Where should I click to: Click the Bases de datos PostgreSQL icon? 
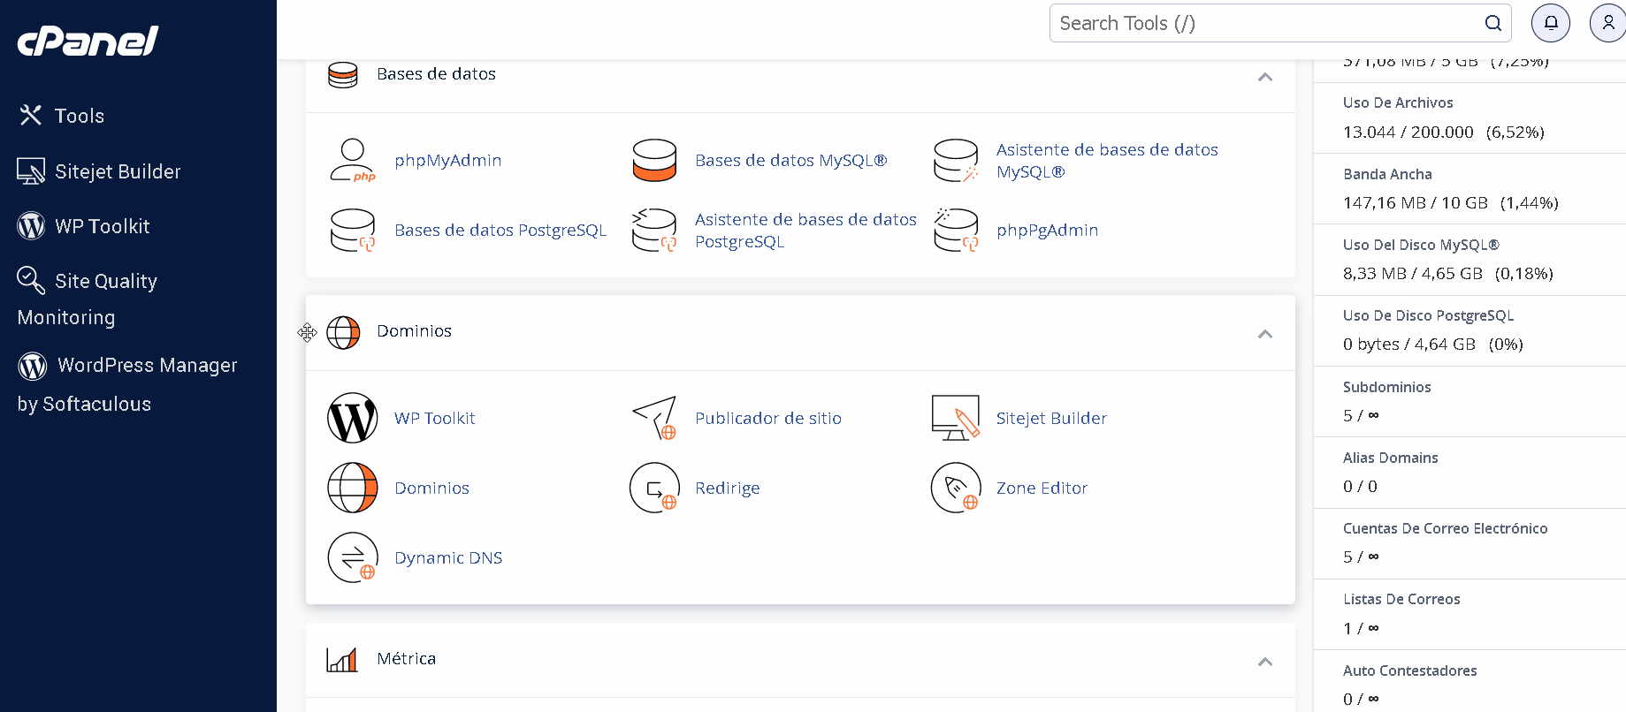[353, 230]
